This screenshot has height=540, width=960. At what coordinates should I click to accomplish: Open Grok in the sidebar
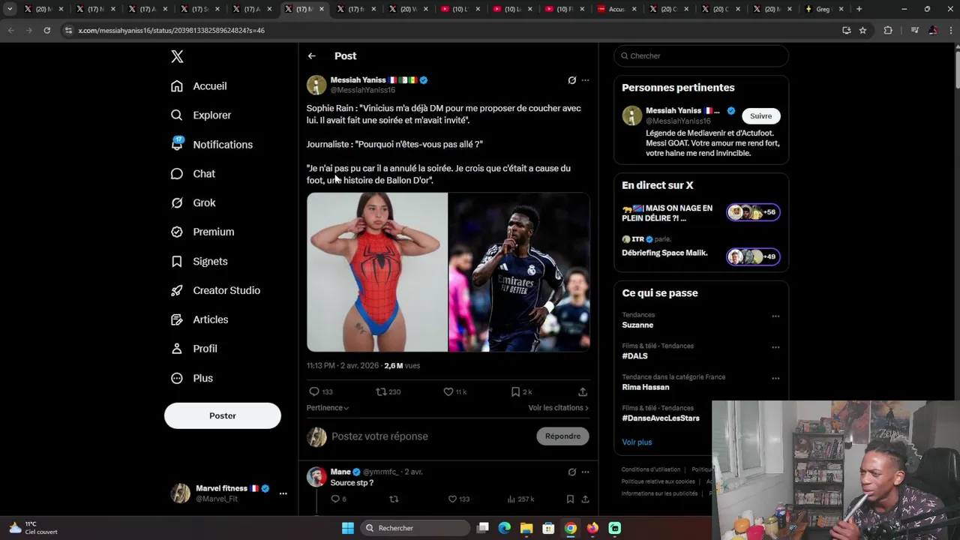pyautogui.click(x=193, y=203)
